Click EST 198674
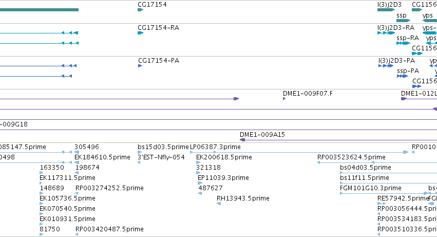The height and width of the screenshot is (237, 437). coord(87,168)
